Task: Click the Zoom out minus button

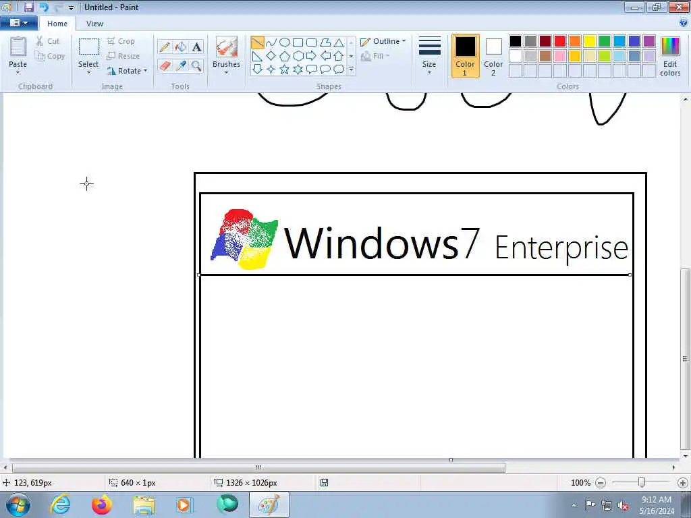Action: tap(600, 483)
